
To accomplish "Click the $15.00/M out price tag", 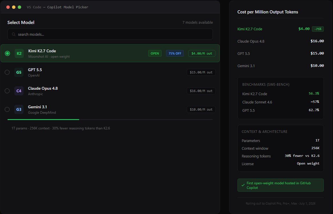I will [201, 72].
